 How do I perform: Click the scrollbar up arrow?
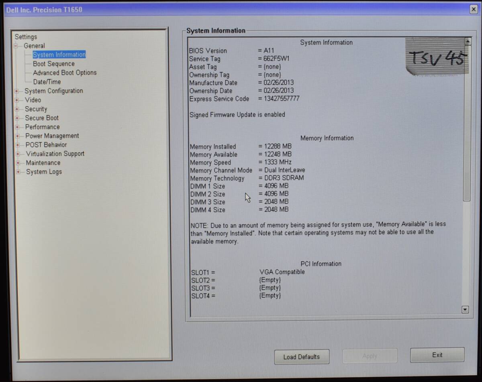467,41
